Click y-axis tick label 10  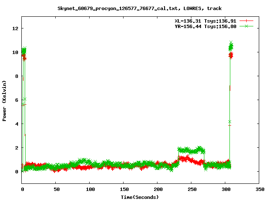tap(15, 52)
